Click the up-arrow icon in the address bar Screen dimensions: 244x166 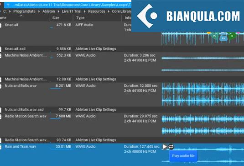(8, 5)
